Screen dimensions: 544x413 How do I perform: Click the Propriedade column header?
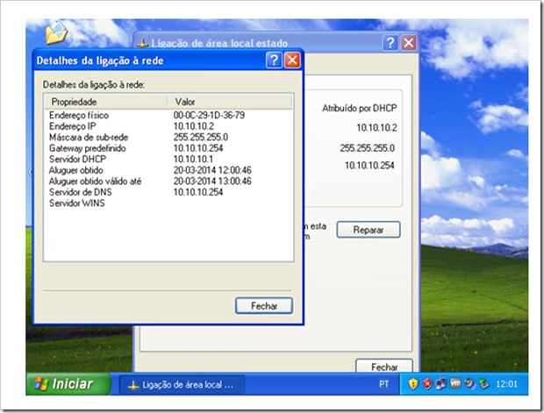[x=105, y=102]
